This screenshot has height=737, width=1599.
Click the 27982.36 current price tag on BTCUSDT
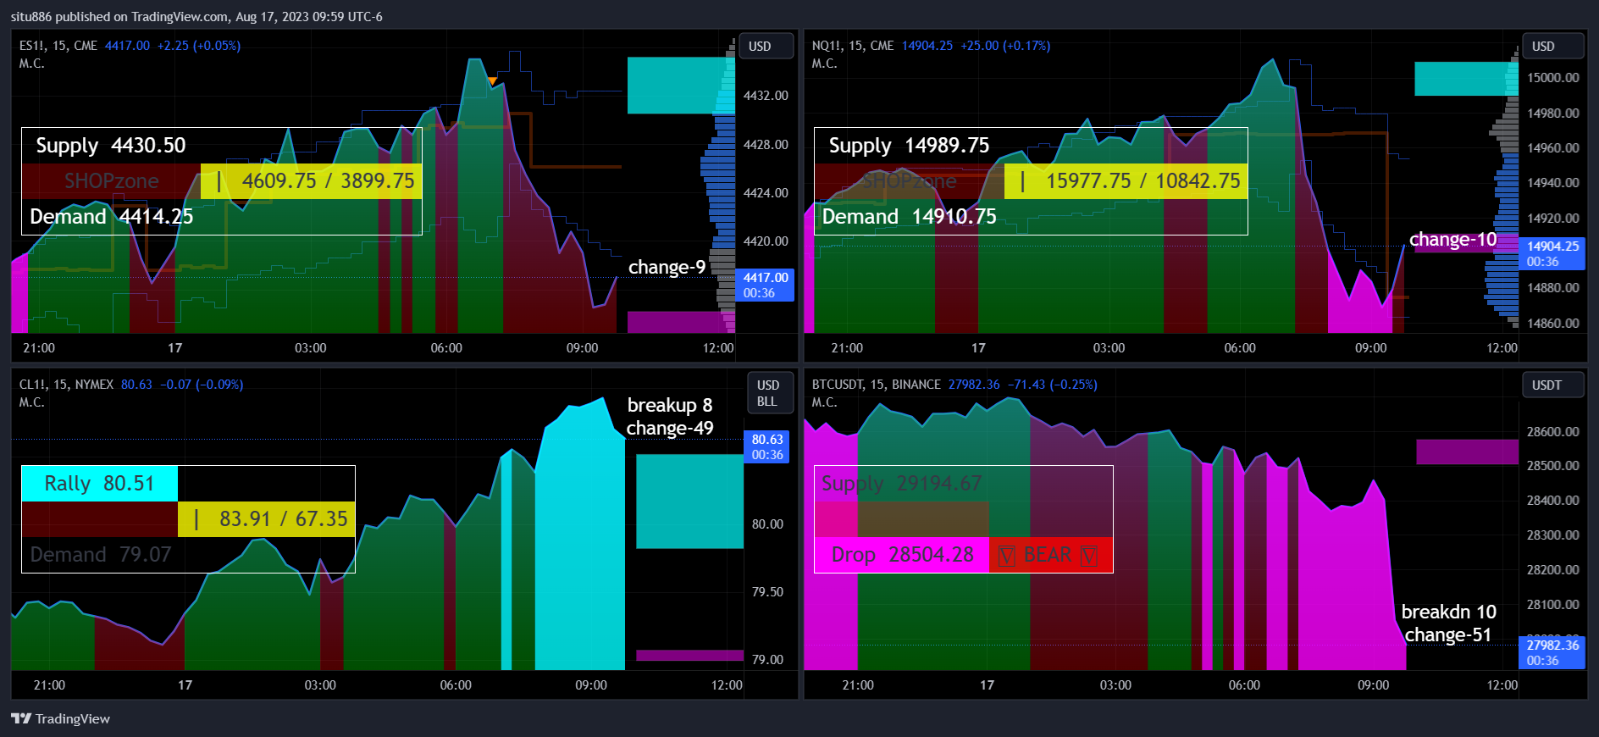[x=1552, y=653]
